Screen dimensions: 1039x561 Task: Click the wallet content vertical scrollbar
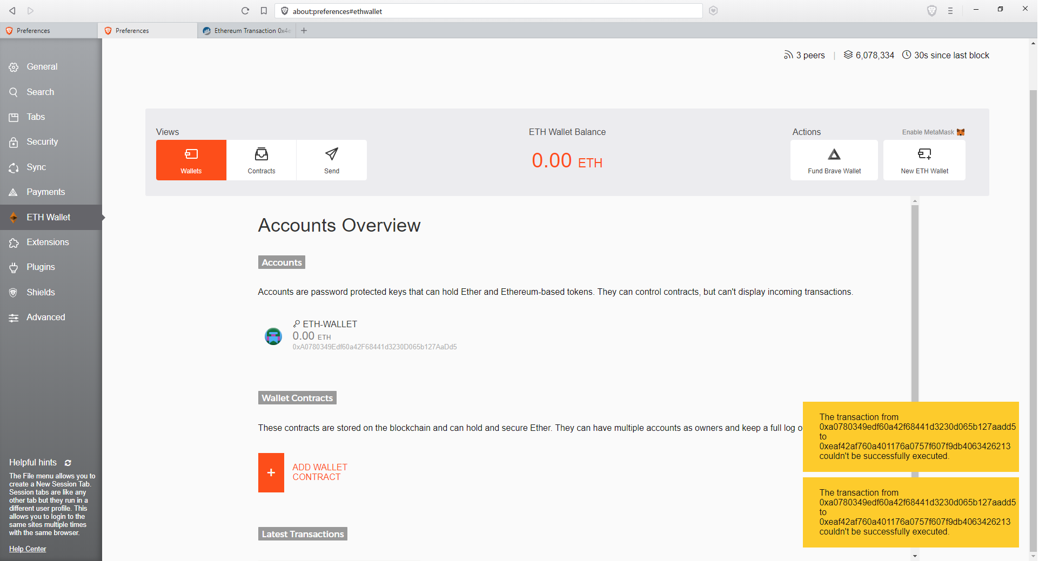coord(915,302)
